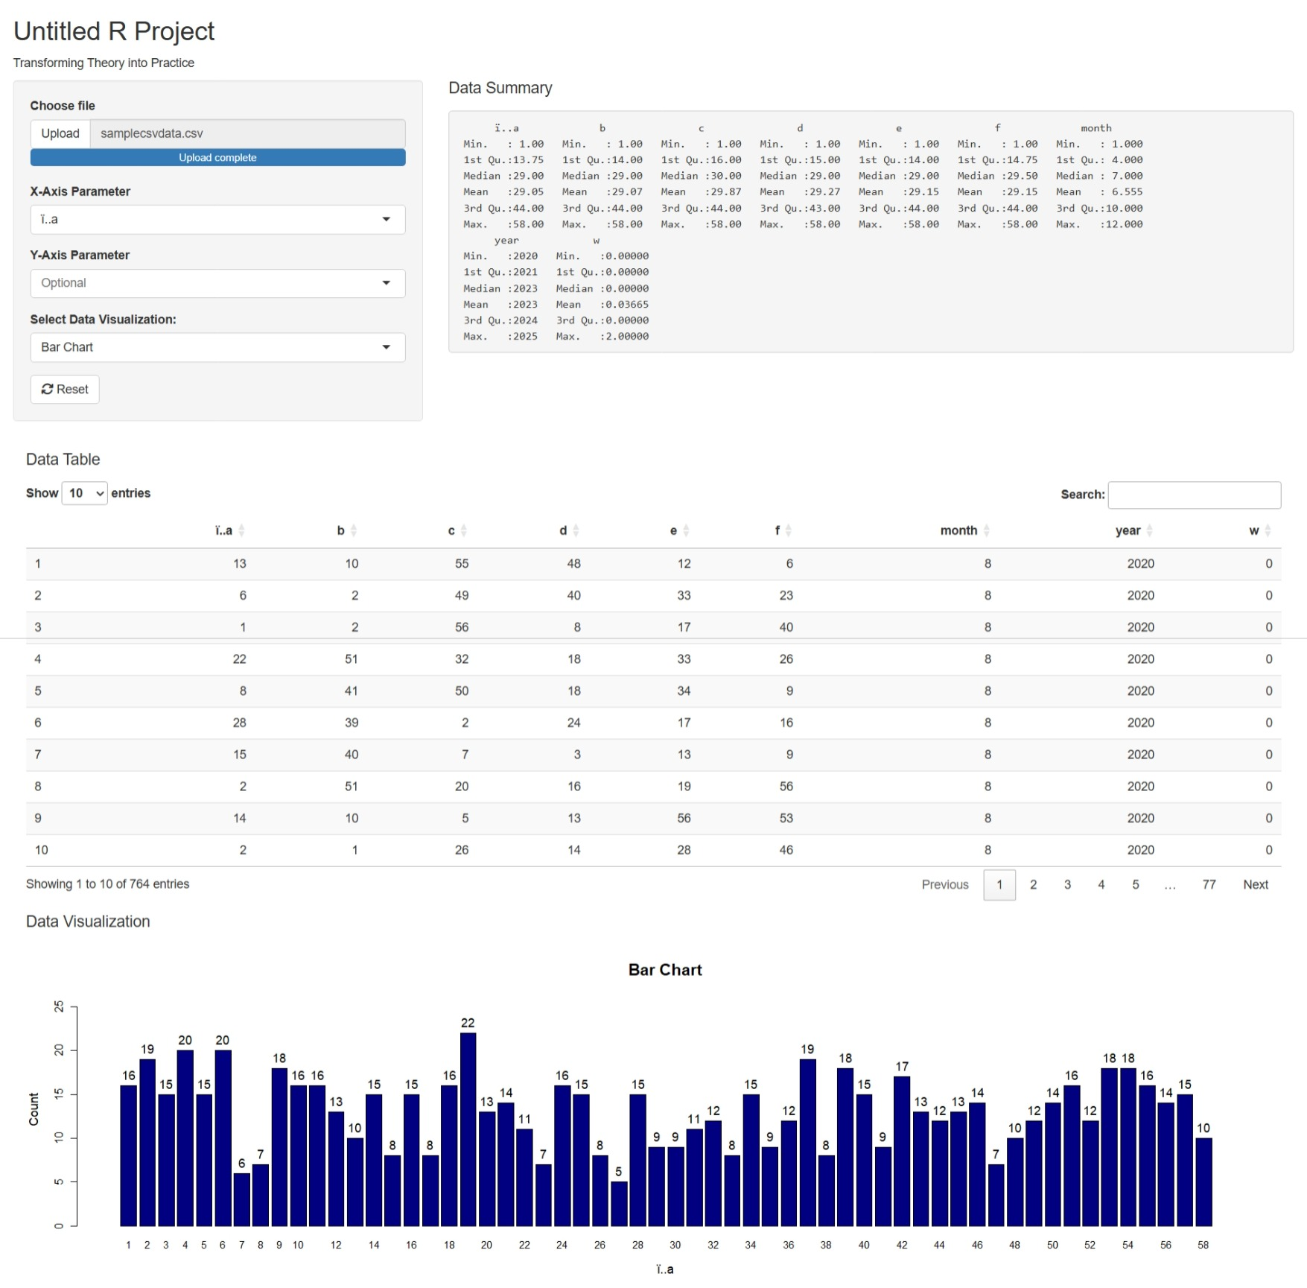1307x1288 pixels.
Task: Click the Untitled R Project title
Action: [114, 31]
